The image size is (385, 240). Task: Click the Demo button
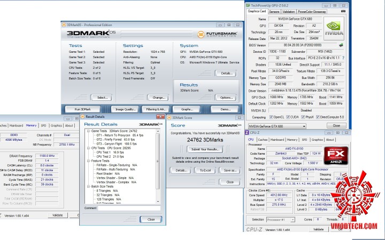(225, 109)
